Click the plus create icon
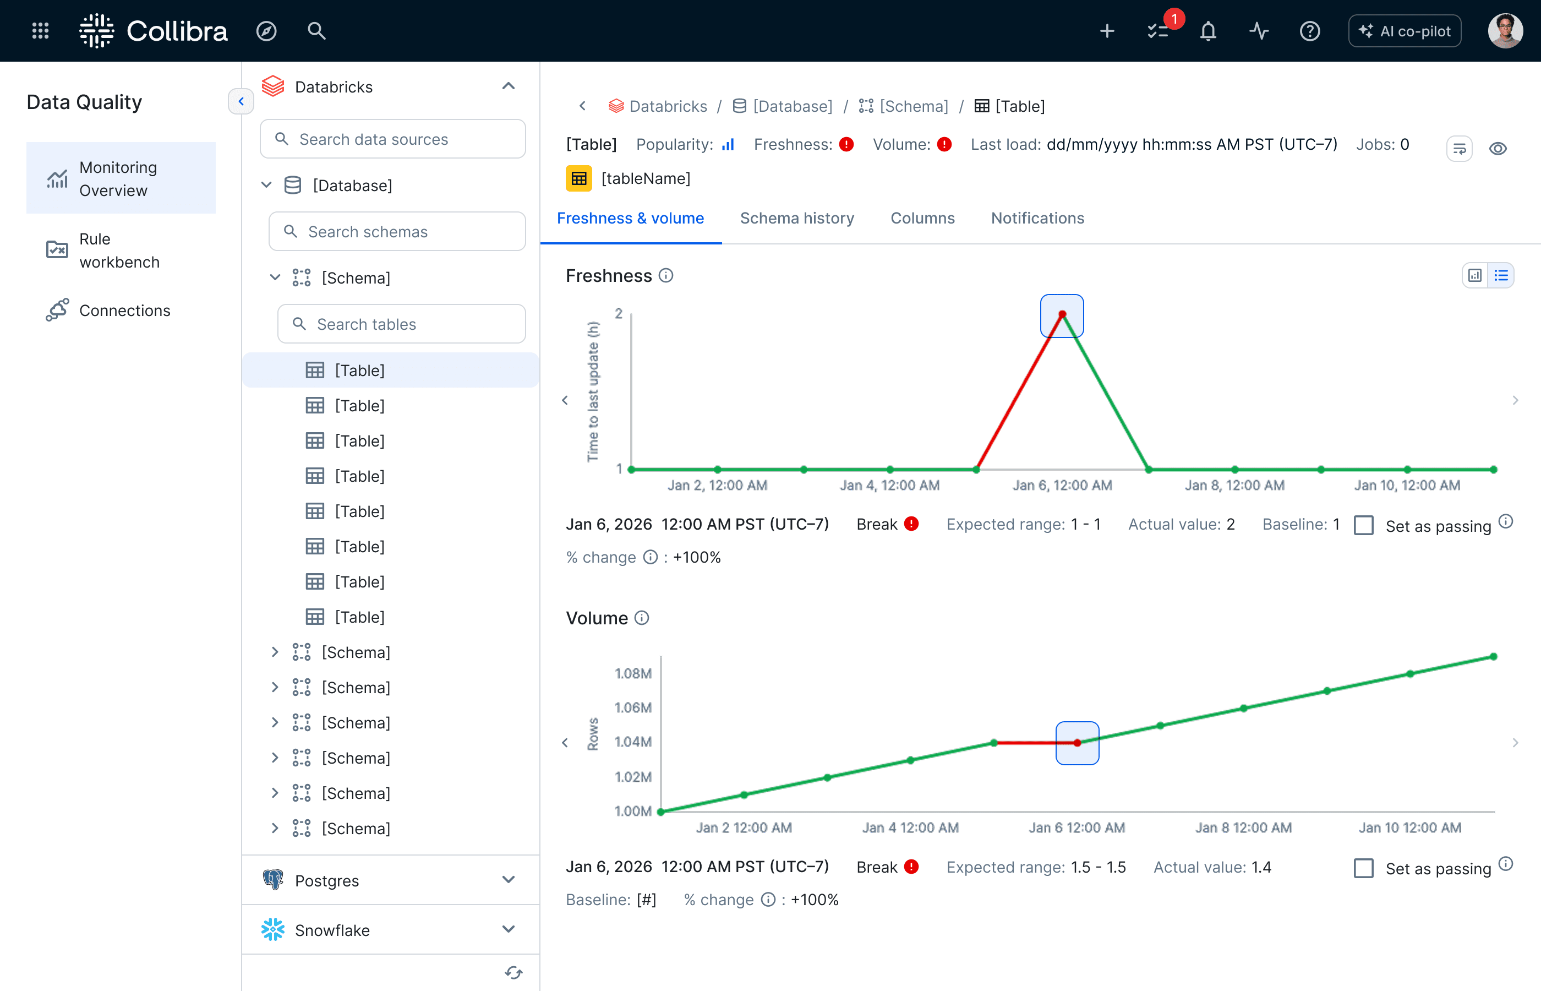This screenshot has width=1541, height=991. point(1107,31)
